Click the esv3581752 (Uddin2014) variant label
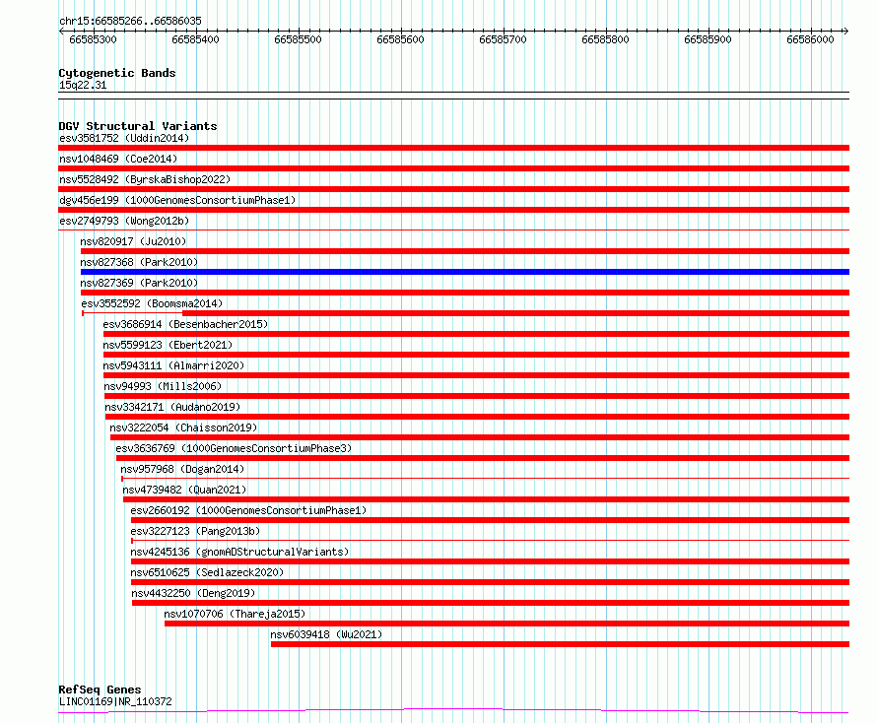The width and height of the screenshot is (877, 723). pos(124,138)
